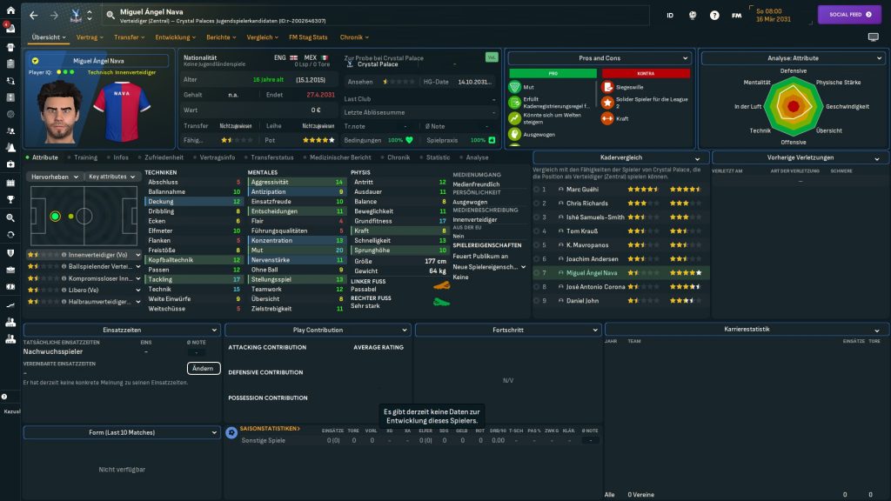This screenshot has height=501, width=891.
Task: Open the help question mark icon
Action: pos(714,15)
